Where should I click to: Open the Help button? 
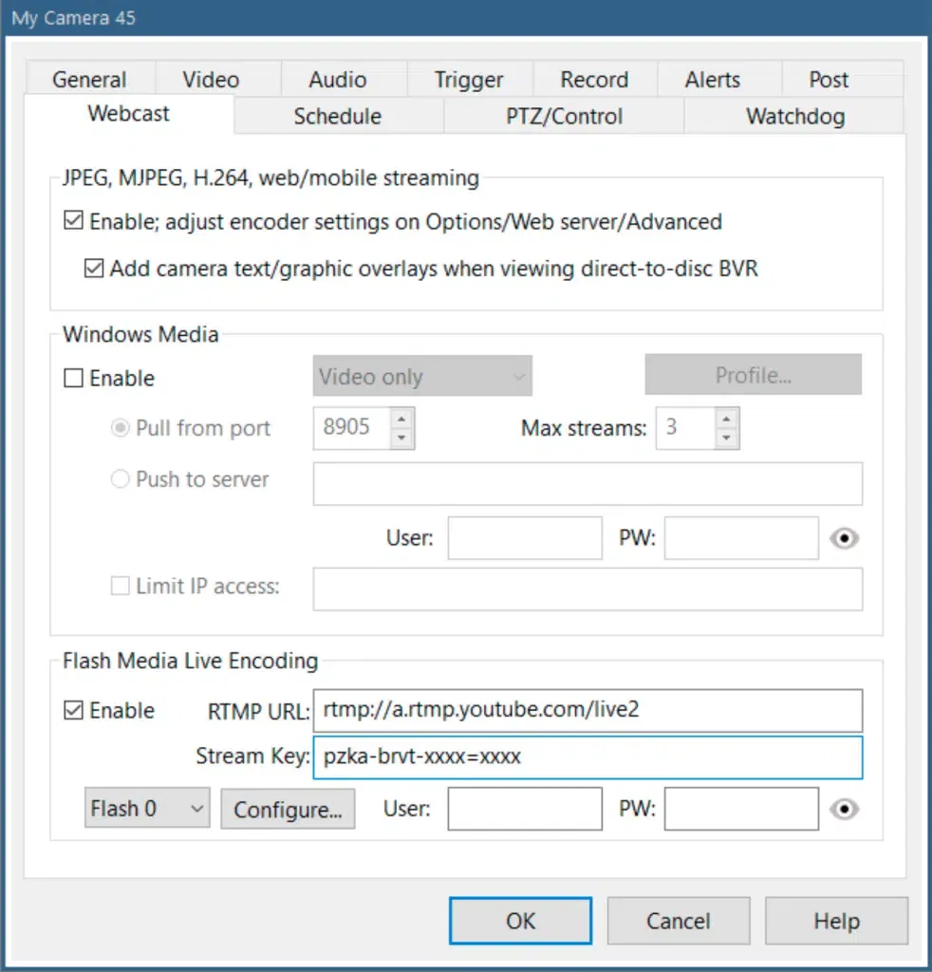[836, 921]
